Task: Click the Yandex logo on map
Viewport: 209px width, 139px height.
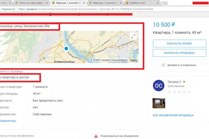Action: 133,60
